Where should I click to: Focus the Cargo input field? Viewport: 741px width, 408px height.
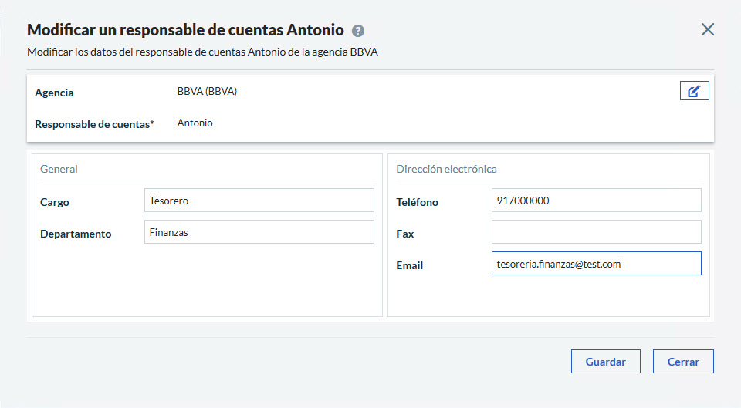(259, 201)
